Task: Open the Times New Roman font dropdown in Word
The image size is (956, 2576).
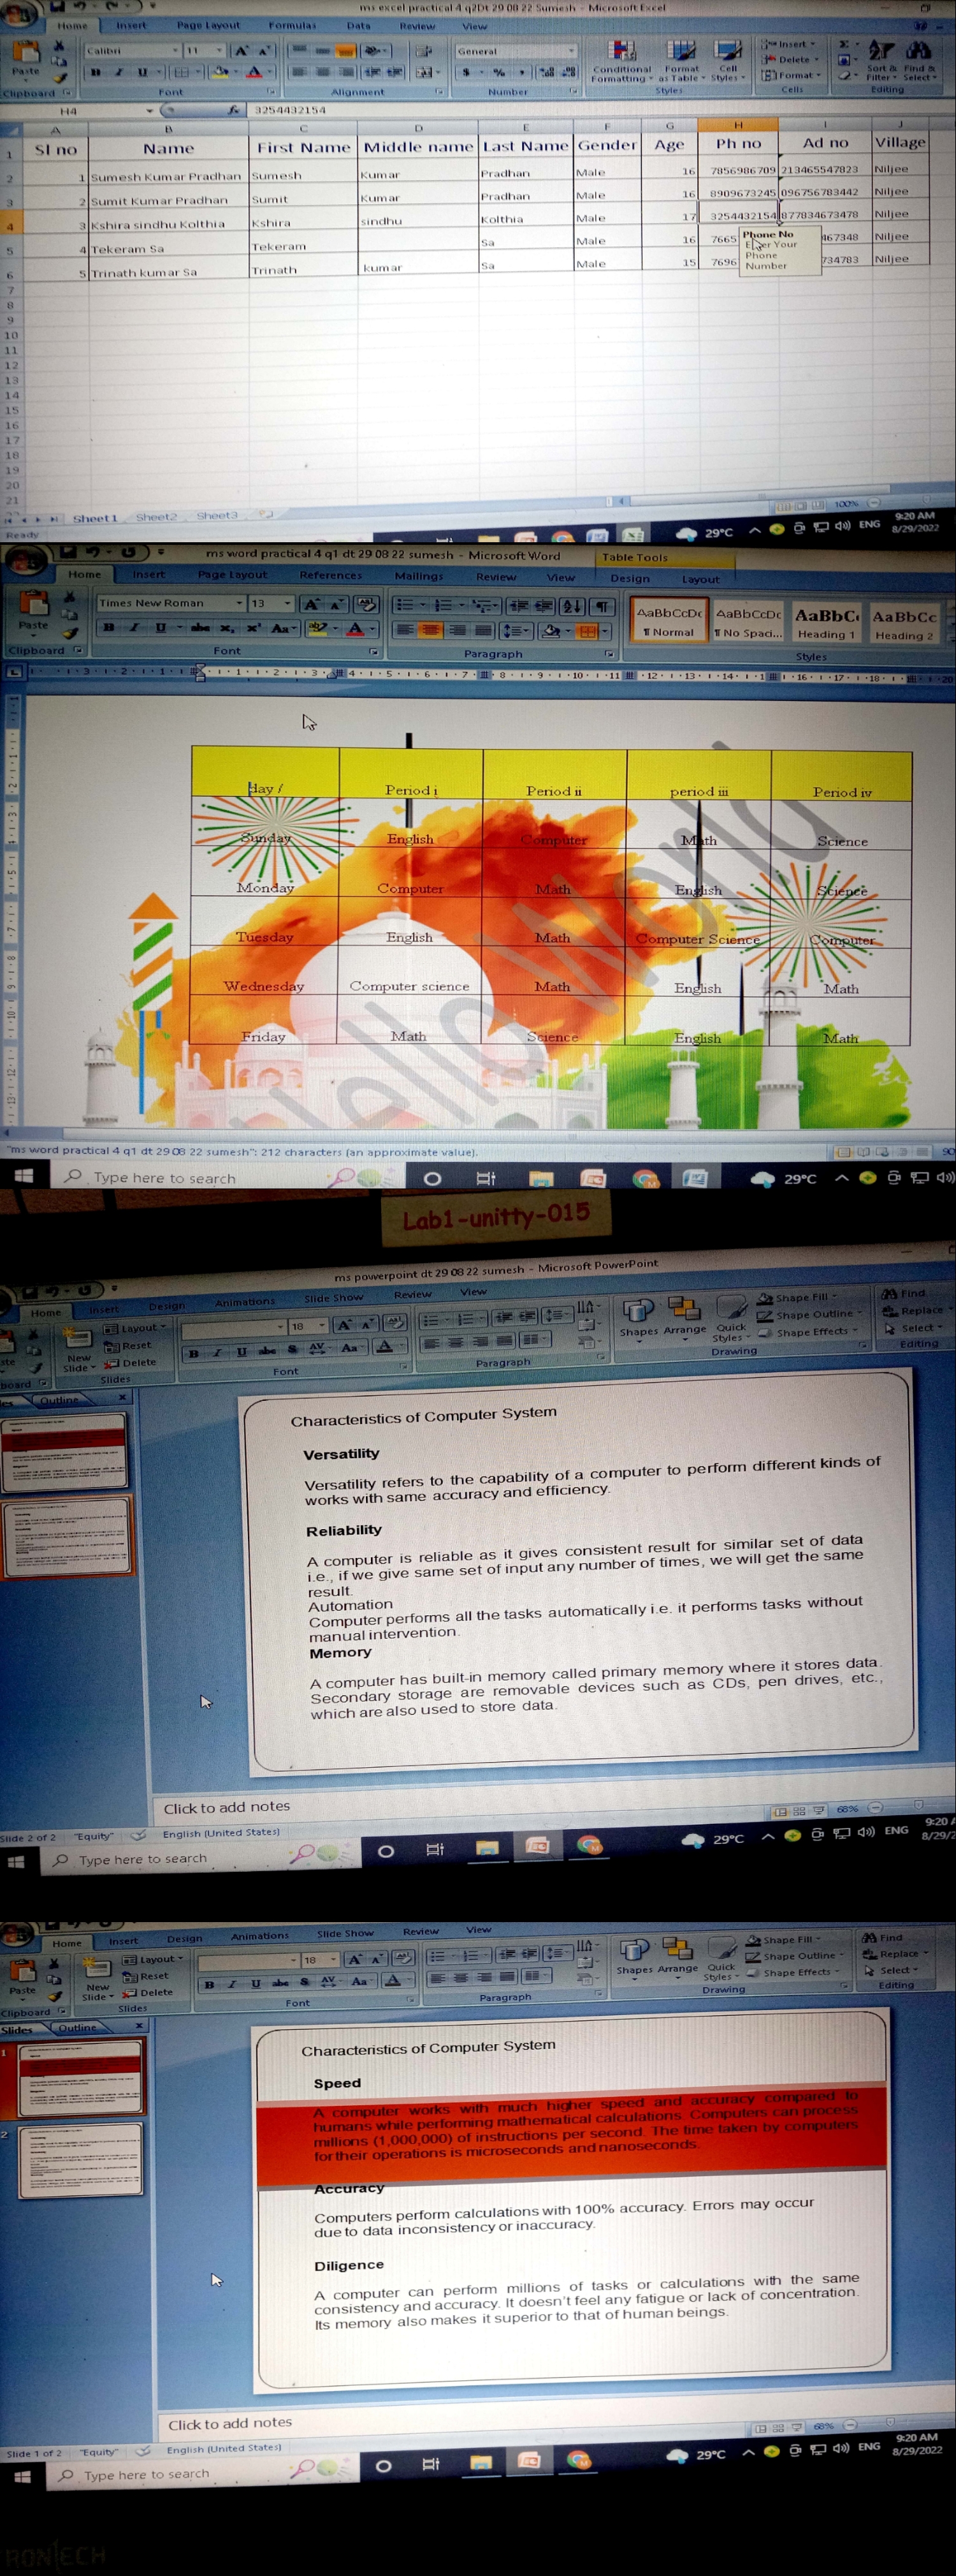Action: [x=240, y=603]
